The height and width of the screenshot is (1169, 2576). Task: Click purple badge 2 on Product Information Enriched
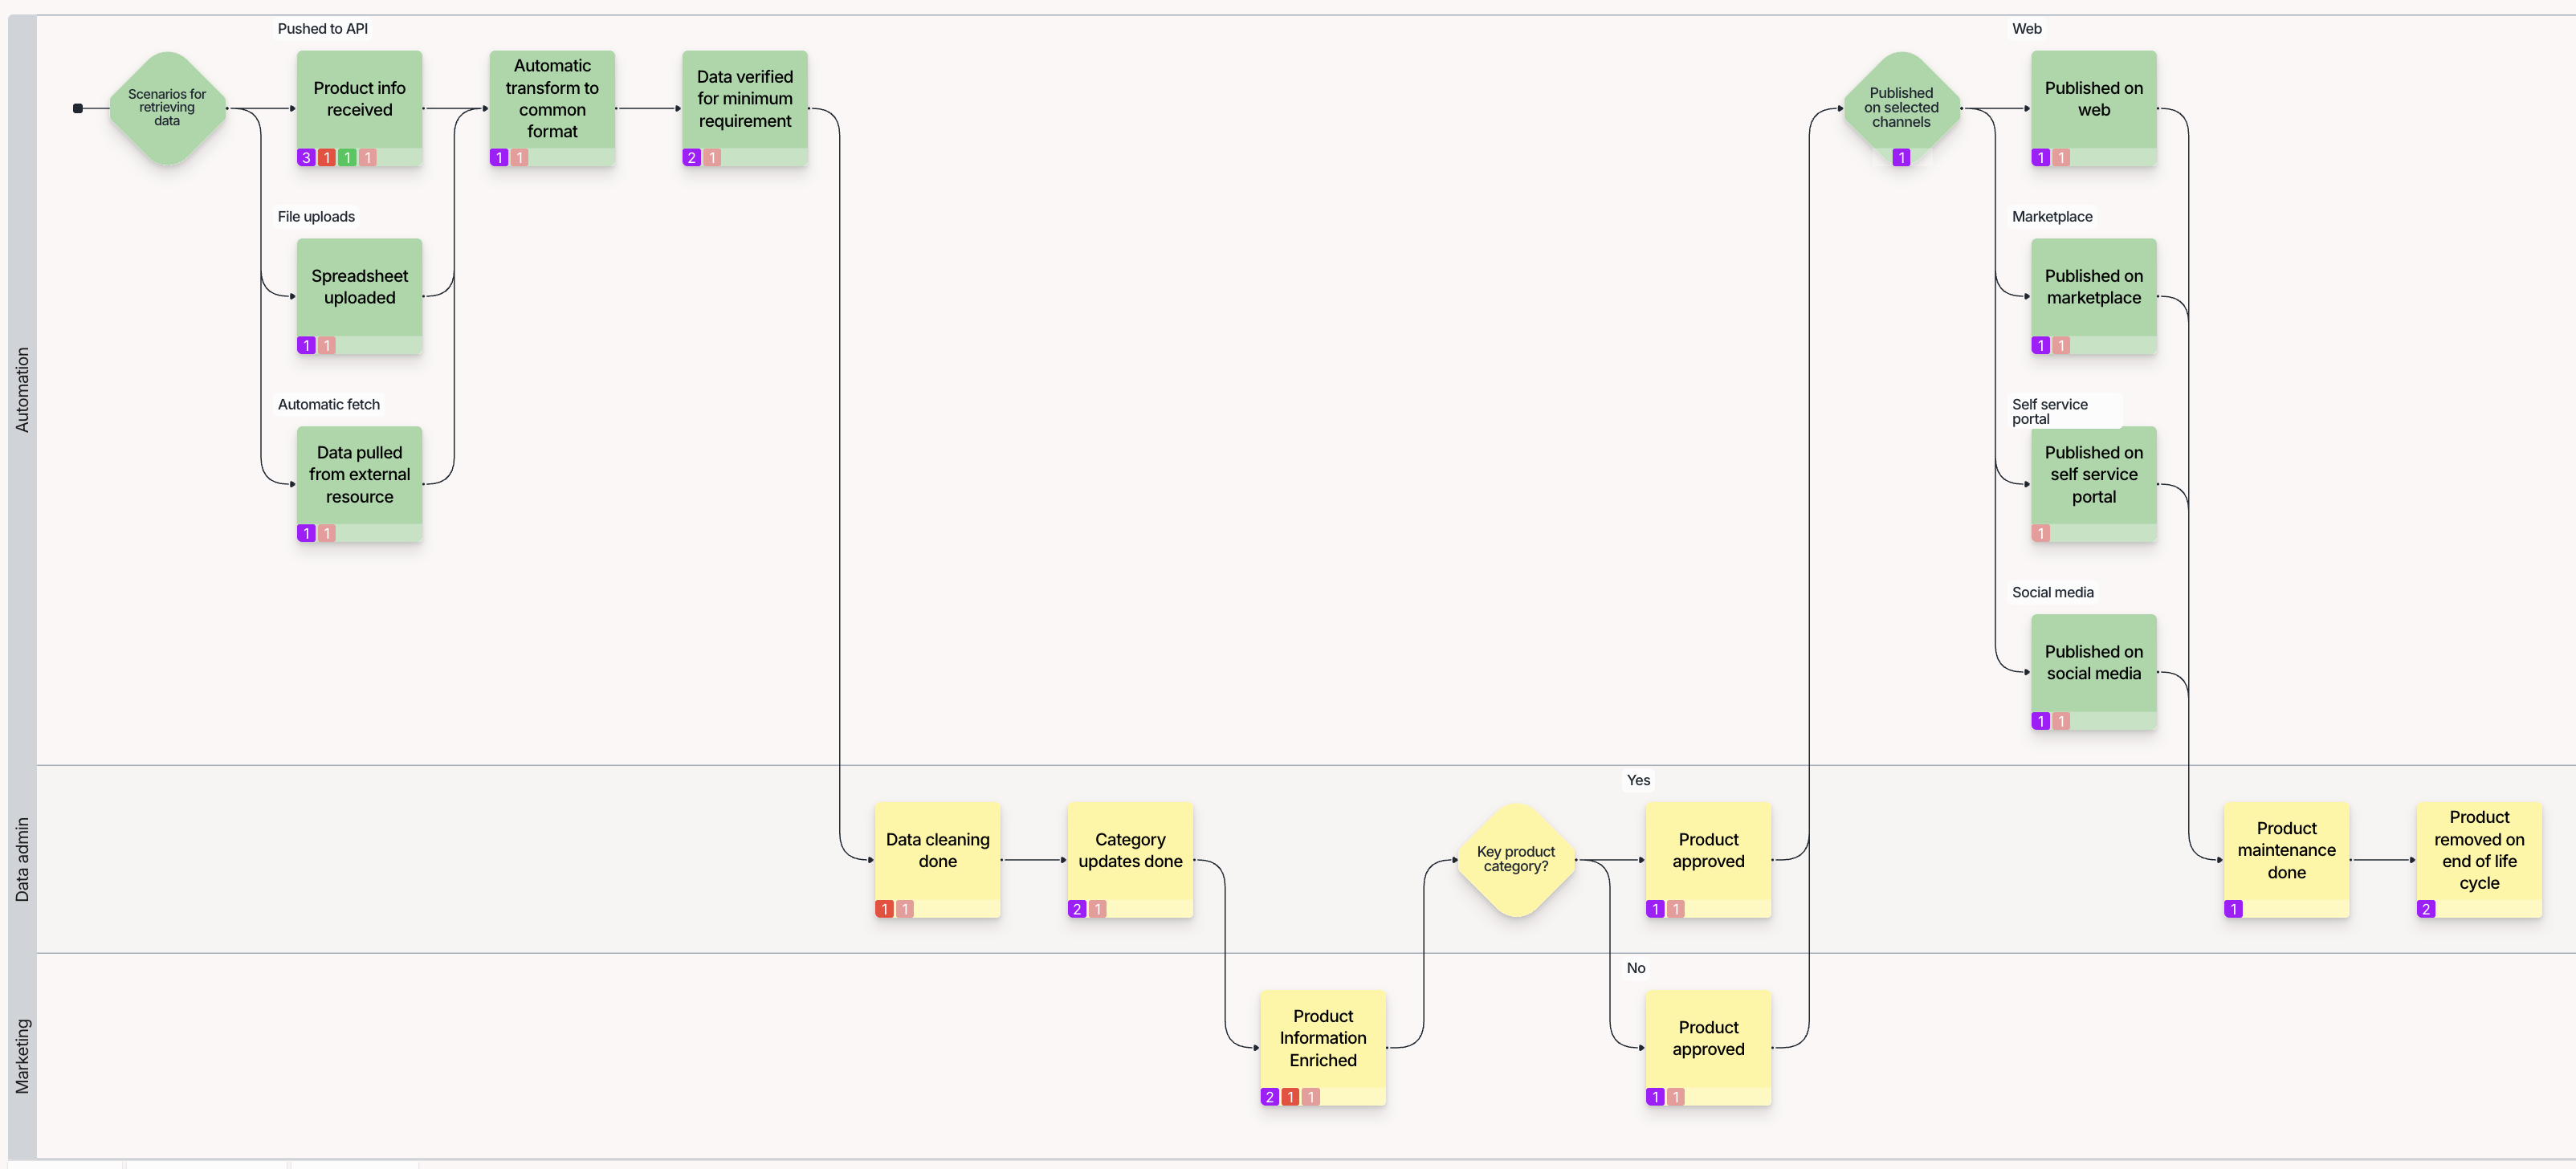pos(1270,1097)
